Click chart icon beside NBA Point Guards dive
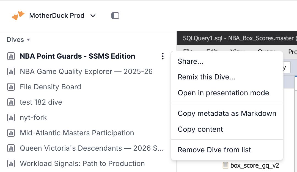This screenshot has height=172, width=297. pos(11,56)
